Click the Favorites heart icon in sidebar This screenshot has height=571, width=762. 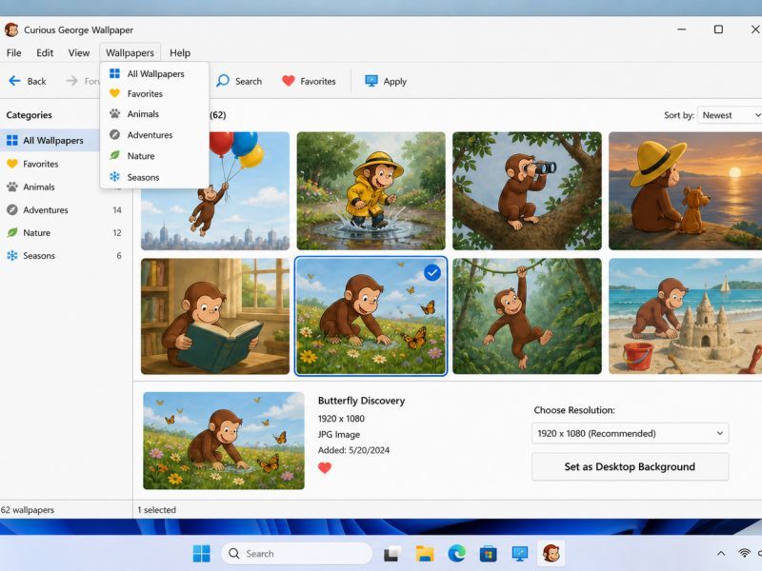12,164
